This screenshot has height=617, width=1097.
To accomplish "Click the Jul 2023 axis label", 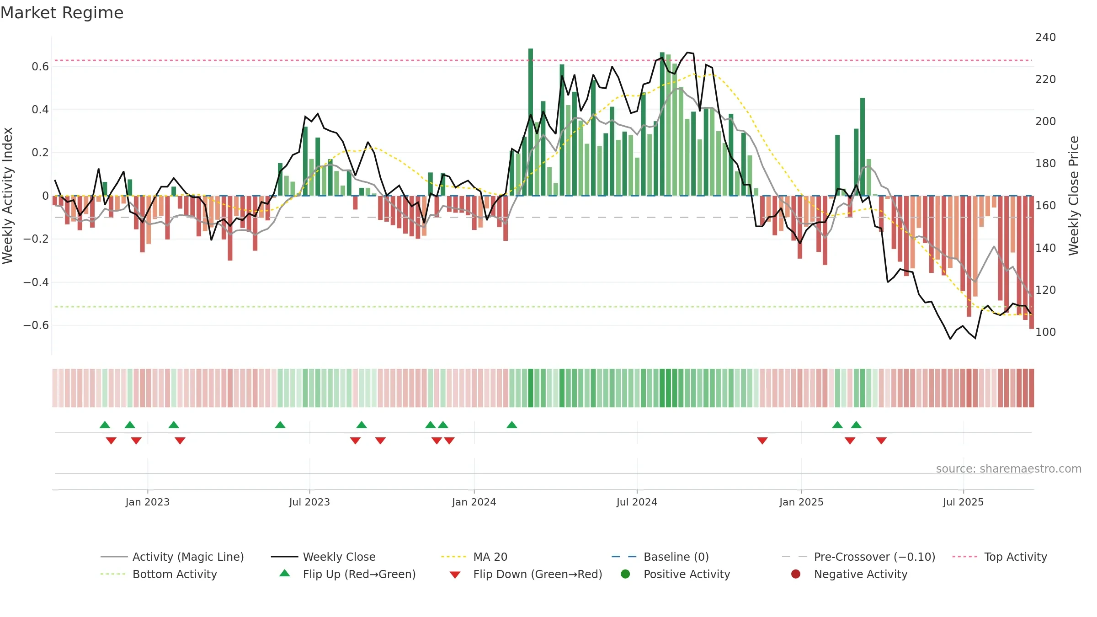I will coord(309,502).
